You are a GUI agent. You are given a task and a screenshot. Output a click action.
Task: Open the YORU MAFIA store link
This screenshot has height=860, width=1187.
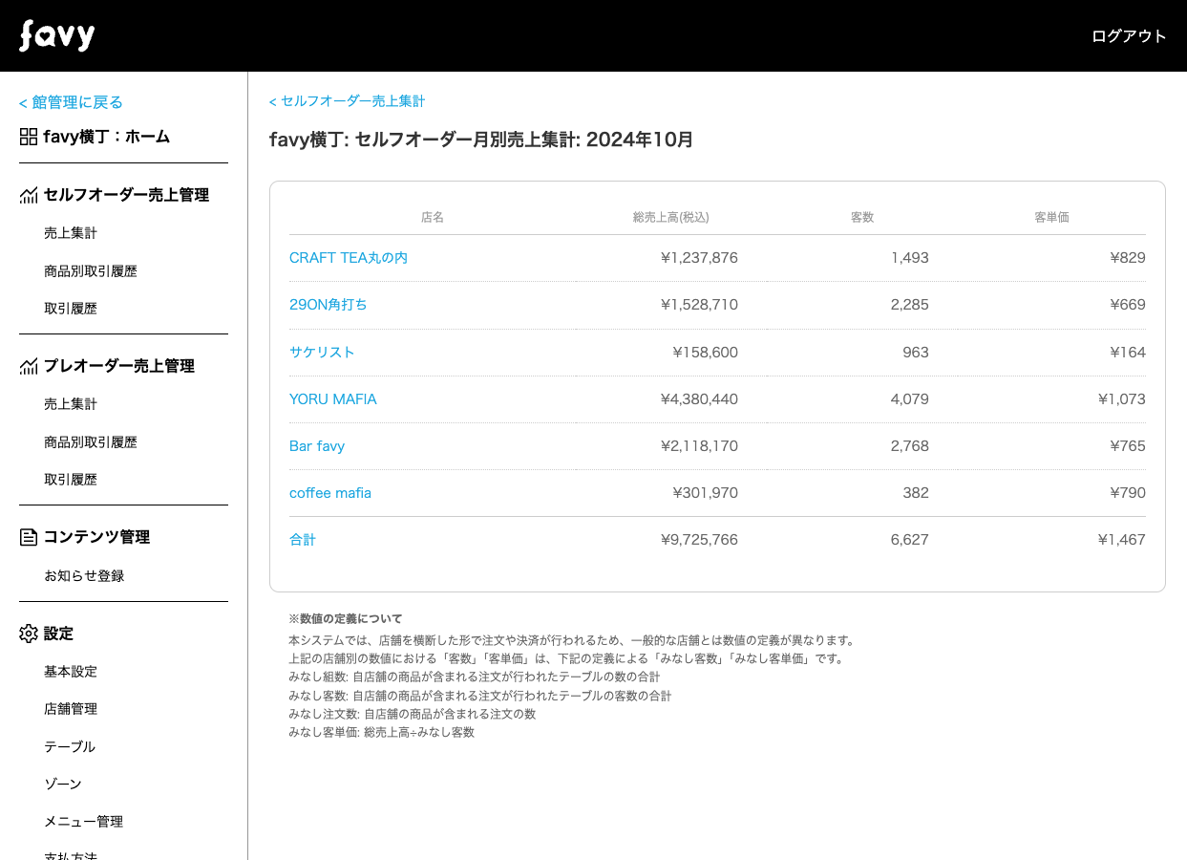pos(333,399)
